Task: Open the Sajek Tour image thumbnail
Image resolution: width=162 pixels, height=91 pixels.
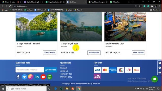Action: point(81,27)
